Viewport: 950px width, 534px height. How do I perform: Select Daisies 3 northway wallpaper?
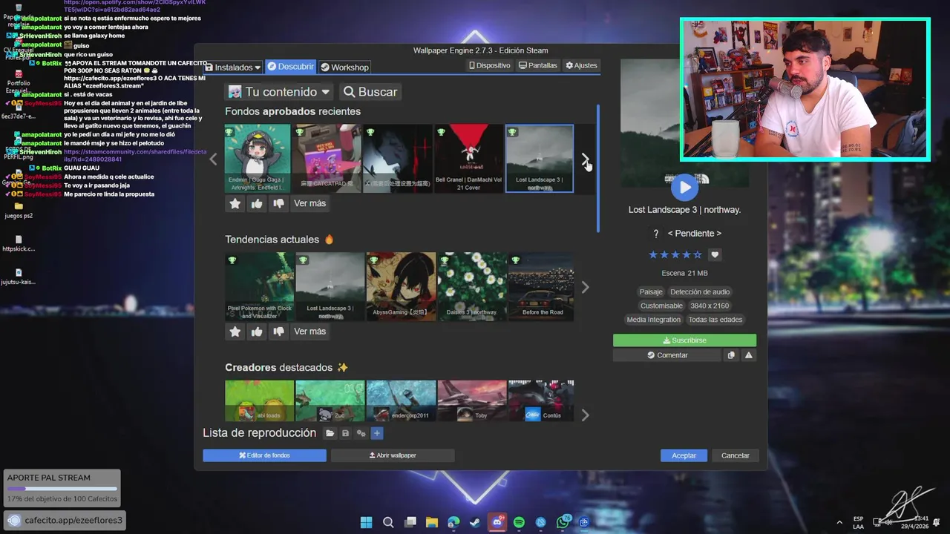pyautogui.click(x=472, y=287)
